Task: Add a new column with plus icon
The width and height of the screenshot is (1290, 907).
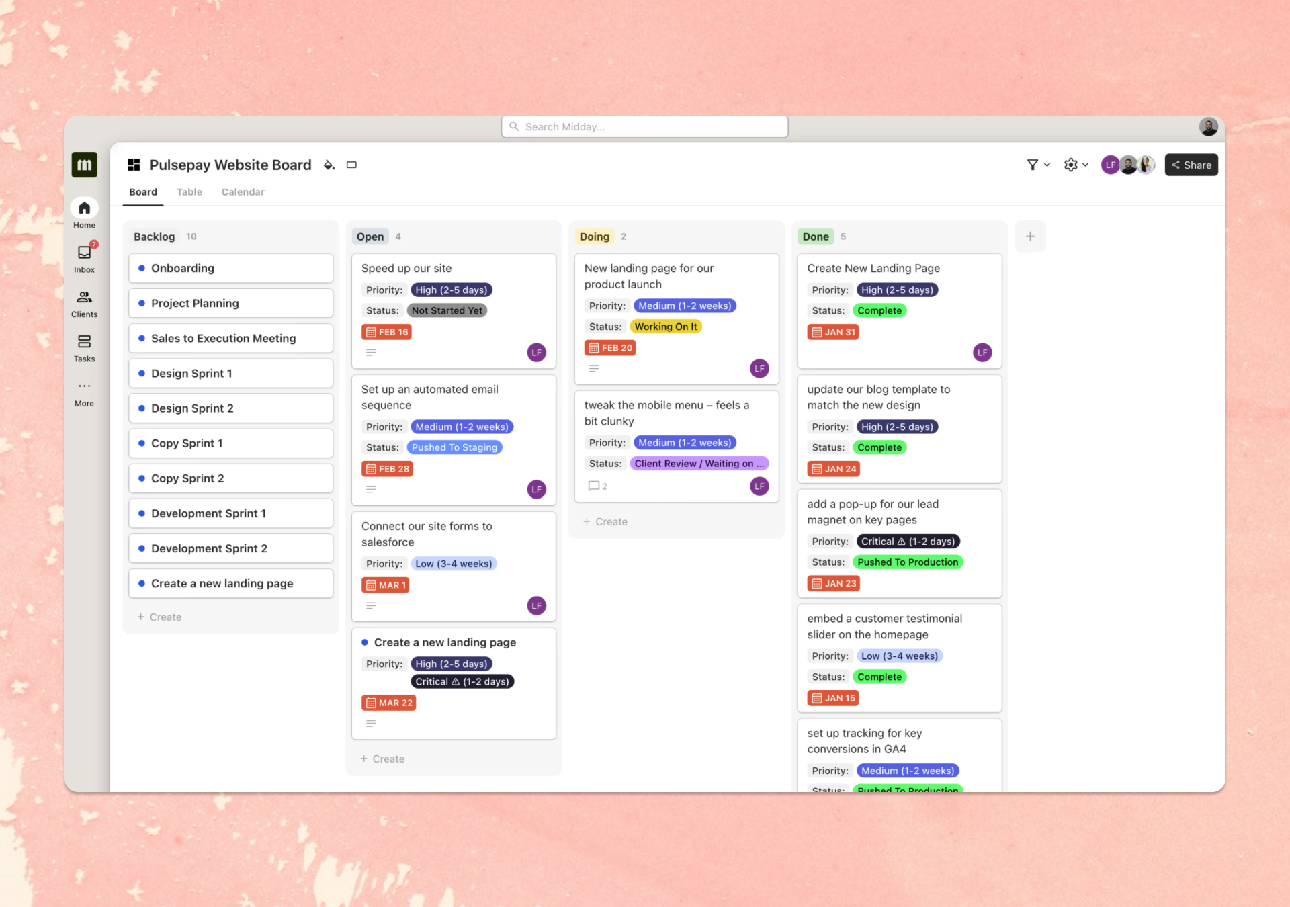Action: [x=1030, y=236]
